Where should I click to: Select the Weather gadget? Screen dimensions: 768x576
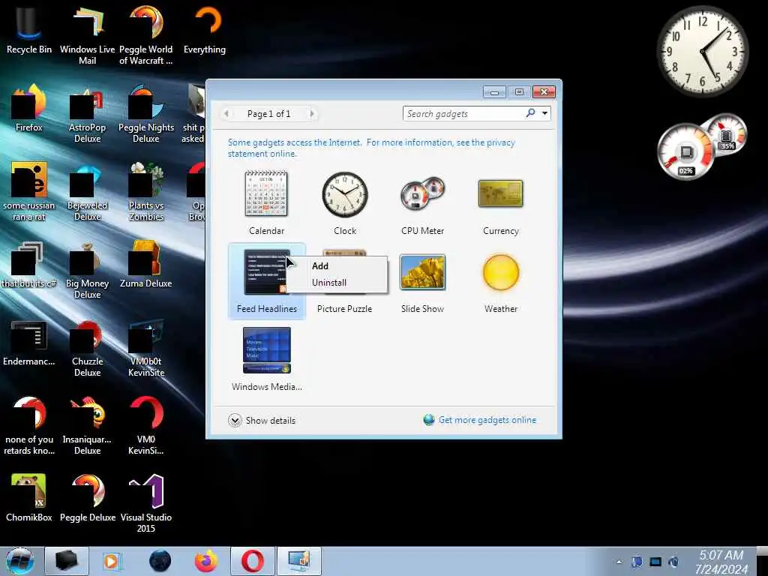point(500,281)
